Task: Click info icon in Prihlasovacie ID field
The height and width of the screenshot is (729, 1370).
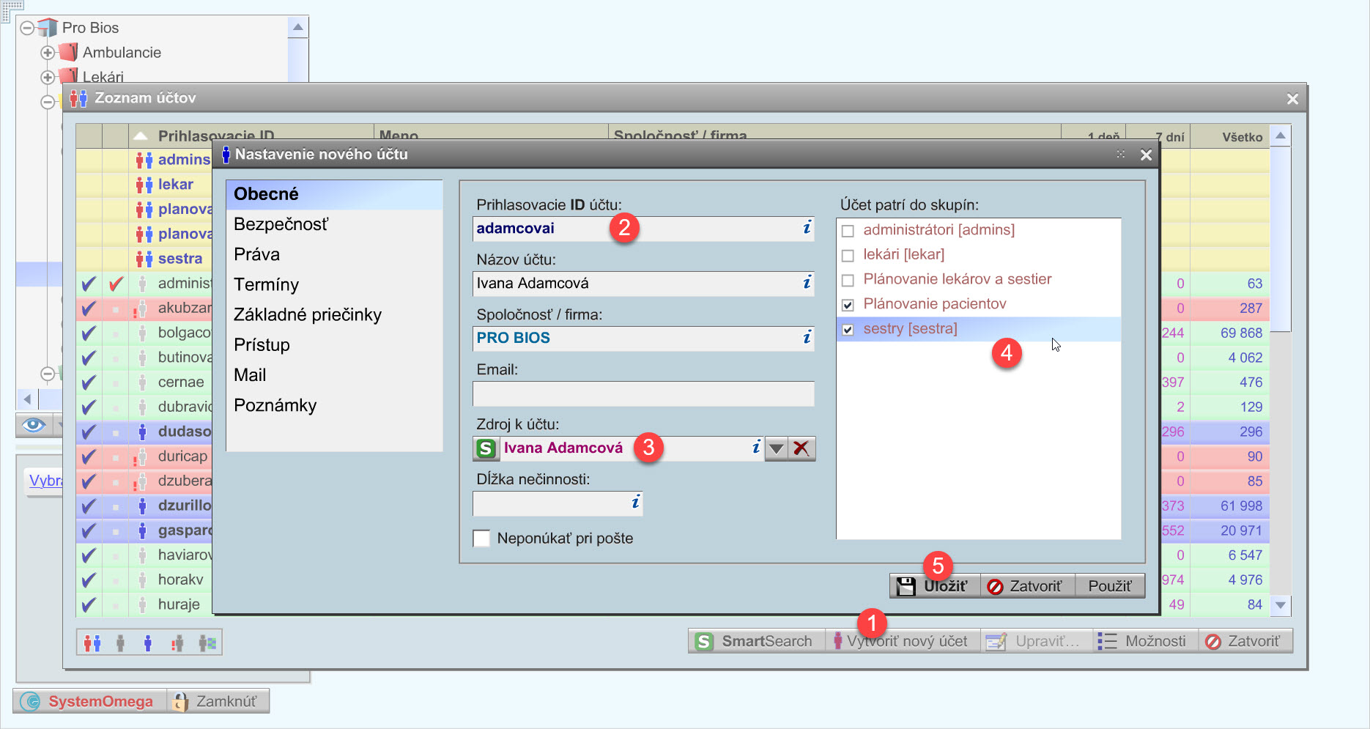Action: (x=807, y=228)
